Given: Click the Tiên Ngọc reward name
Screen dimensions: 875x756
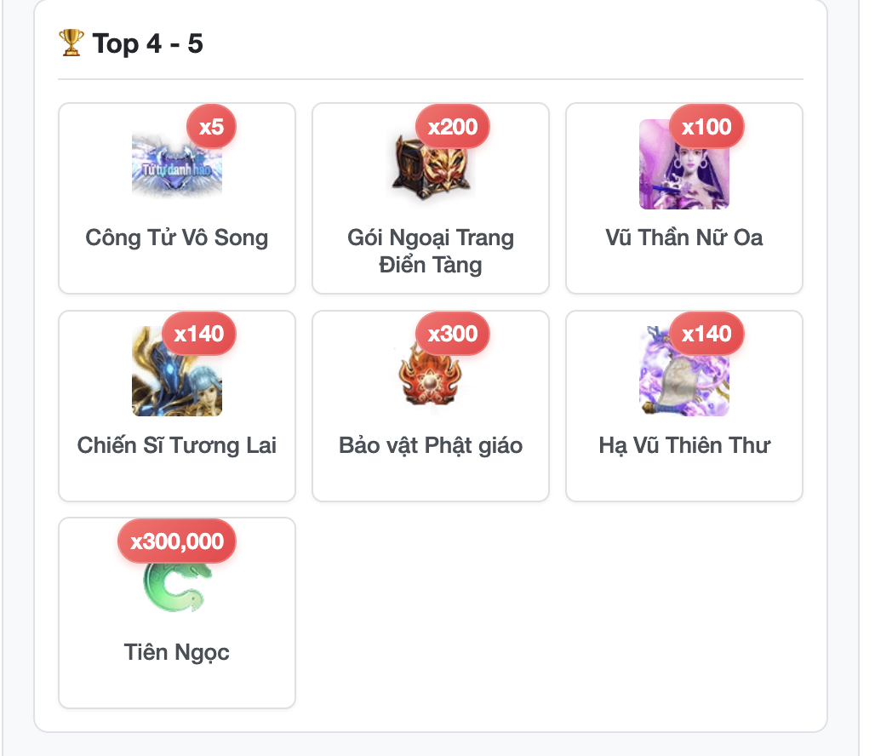Looking at the screenshot, I should [x=177, y=653].
